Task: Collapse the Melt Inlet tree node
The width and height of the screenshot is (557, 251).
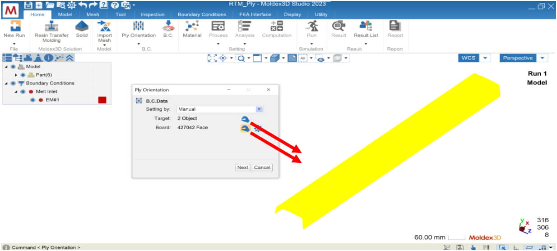Action: 16,91
